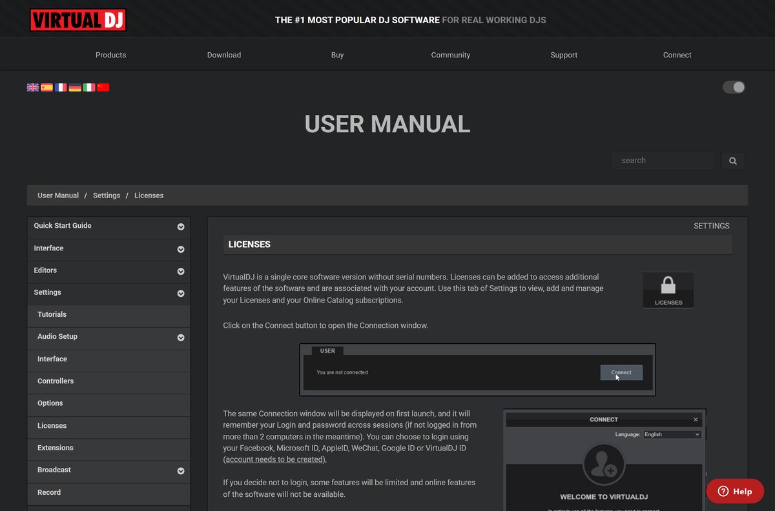Image resolution: width=775 pixels, height=511 pixels.
Task: Click the VirtualDJ logo
Action: point(77,20)
